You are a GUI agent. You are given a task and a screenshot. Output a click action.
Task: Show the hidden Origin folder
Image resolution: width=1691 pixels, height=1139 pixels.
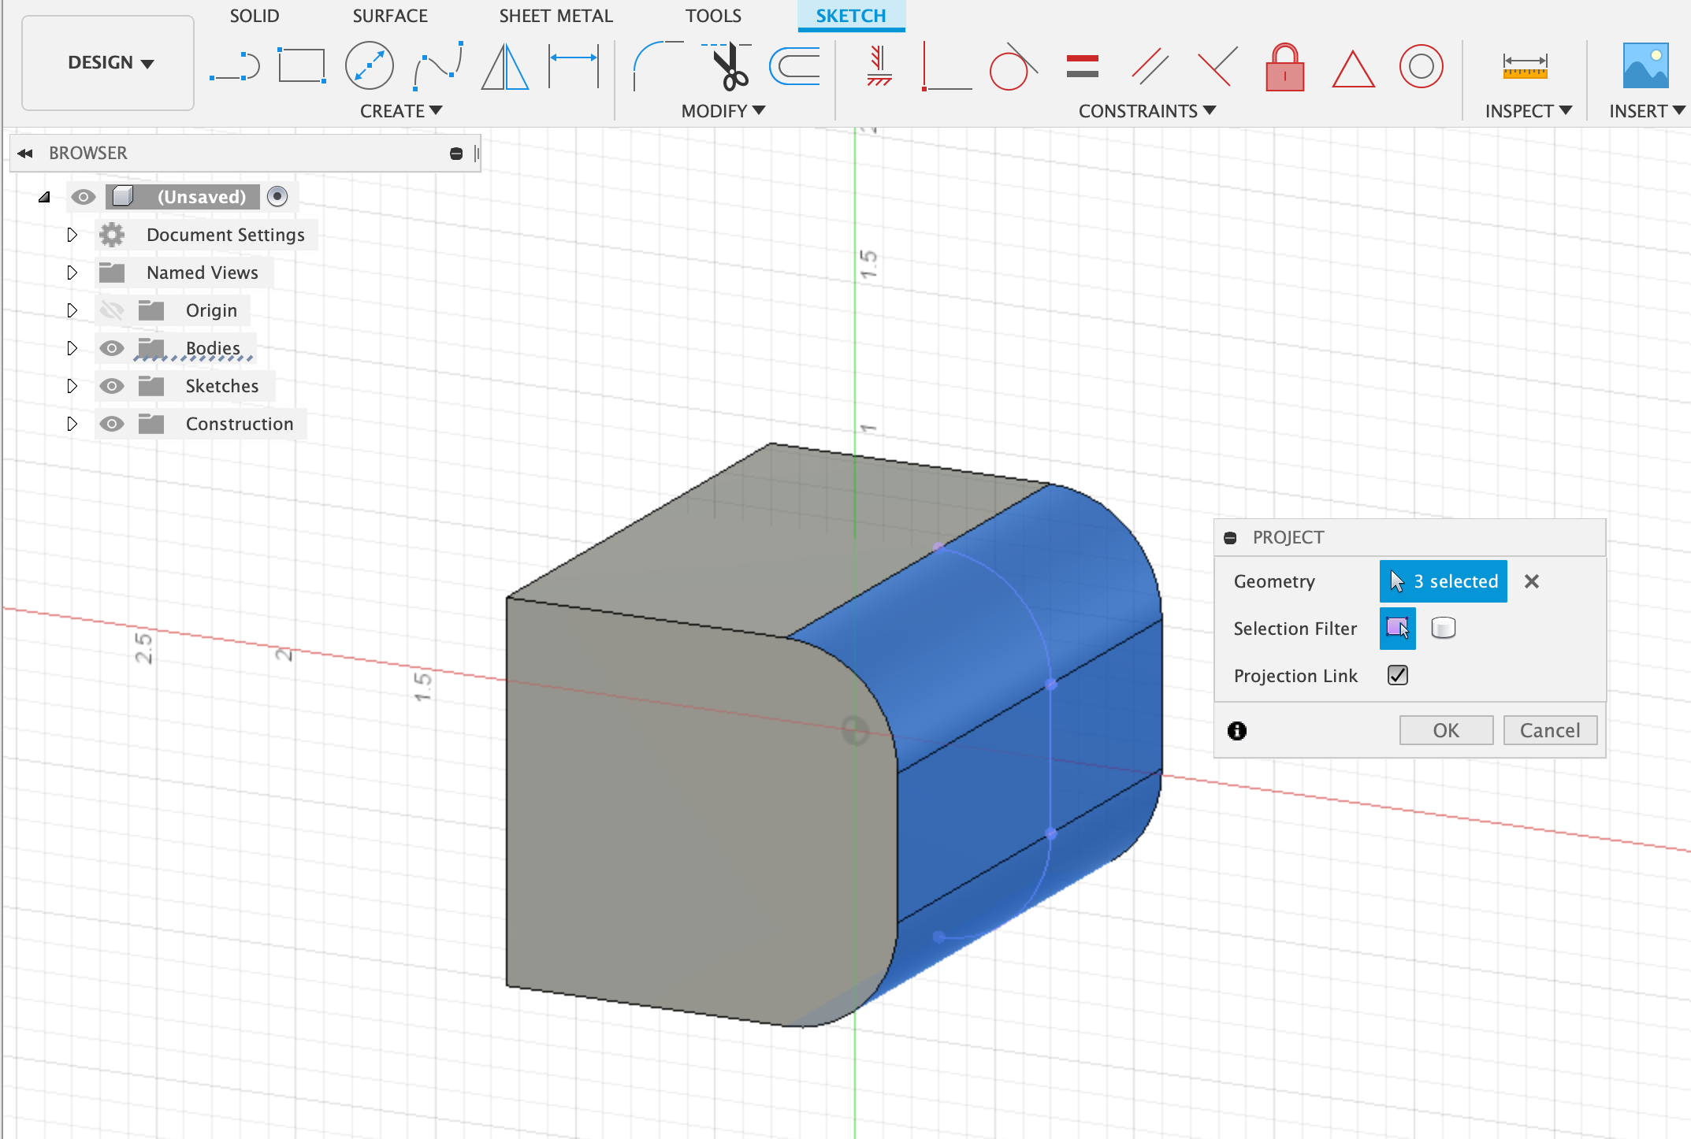tap(112, 310)
